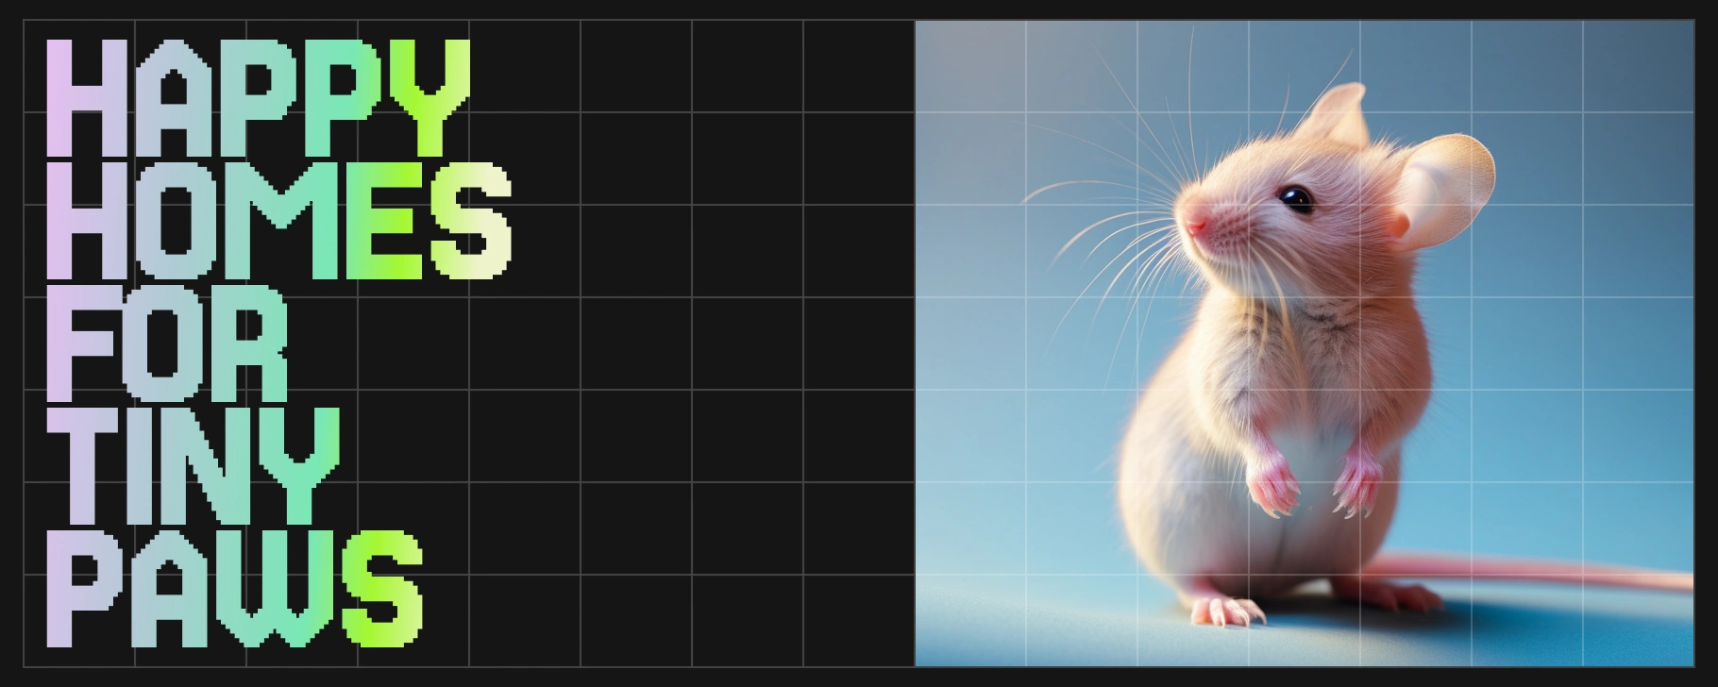Click the word HAPPY in the headline
This screenshot has width=1718, height=687.
pos(257,98)
